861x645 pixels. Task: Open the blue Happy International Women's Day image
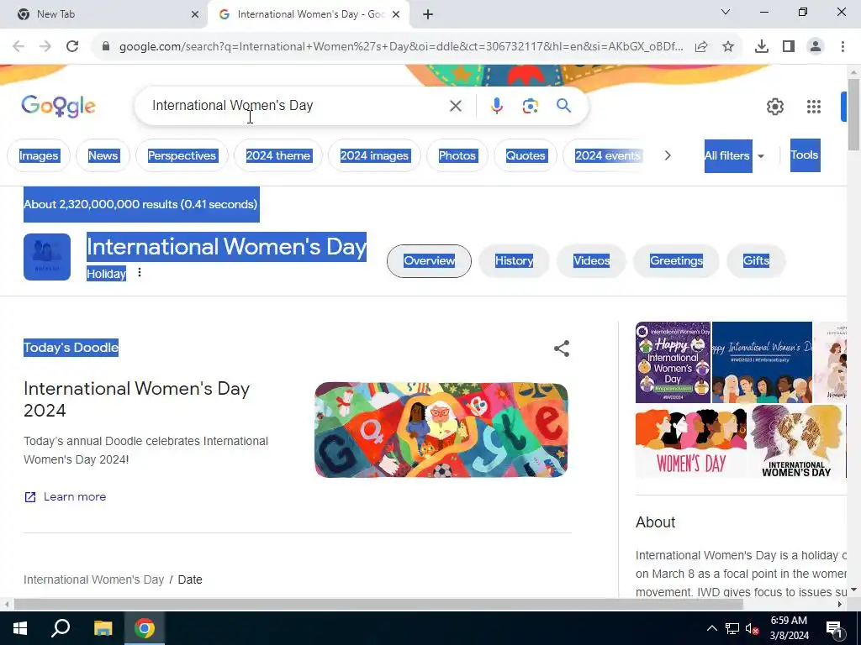(x=762, y=363)
